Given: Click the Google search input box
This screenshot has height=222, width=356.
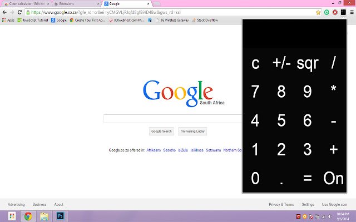Looking at the screenshot, I should pyautogui.click(x=173, y=119).
